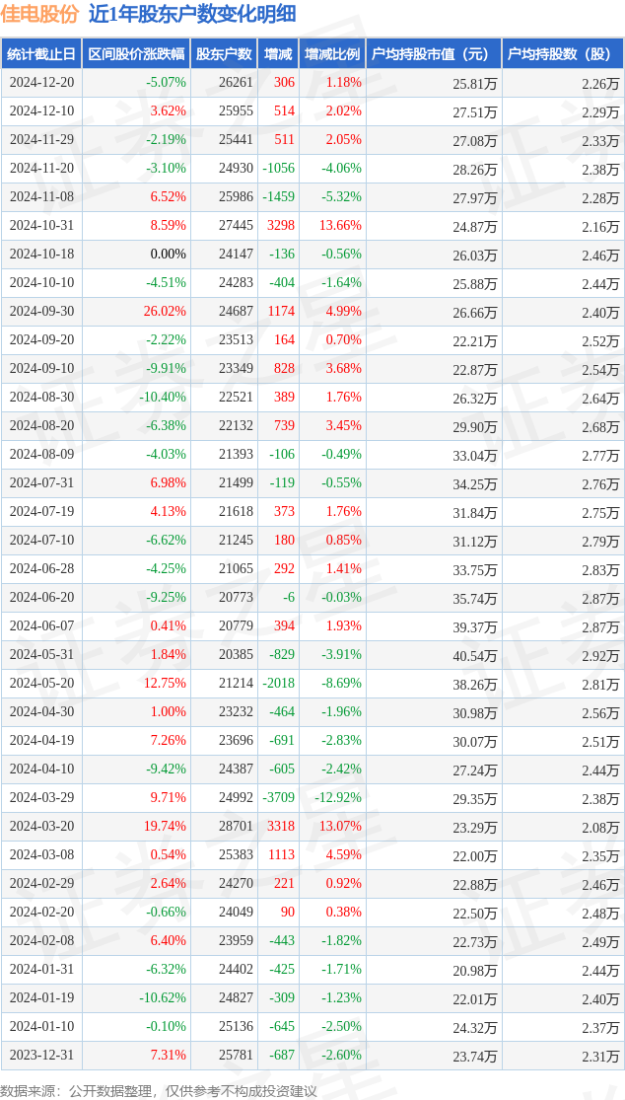Click the 区间股价涨跌幅 column header
The image size is (625, 1100).
coord(137,53)
